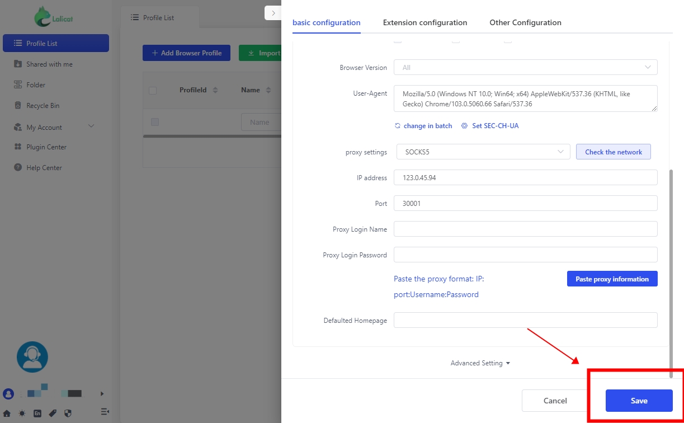The width and height of the screenshot is (684, 423).
Task: Collapse sidebar using the menu-fold icon
Action: pyautogui.click(x=105, y=412)
